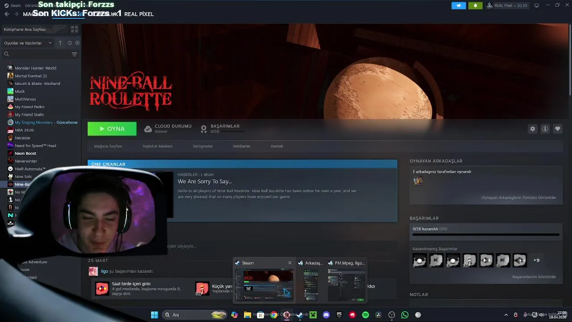Select the PM.Mpeg chat preview thumbnail
This screenshot has height=322, width=572.
(x=346, y=285)
